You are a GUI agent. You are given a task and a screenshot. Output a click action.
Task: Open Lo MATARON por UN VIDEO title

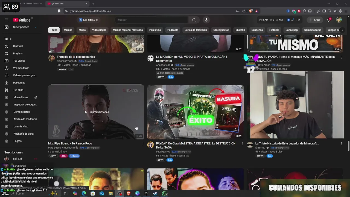tap(191, 59)
